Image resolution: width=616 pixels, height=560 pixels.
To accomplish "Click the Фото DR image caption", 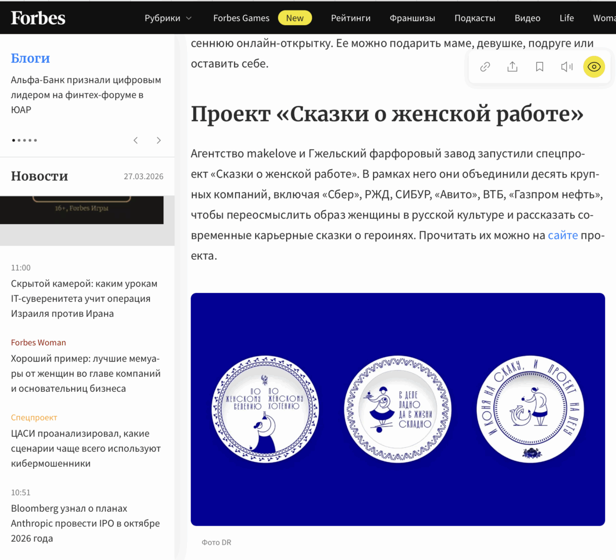I will [x=216, y=542].
